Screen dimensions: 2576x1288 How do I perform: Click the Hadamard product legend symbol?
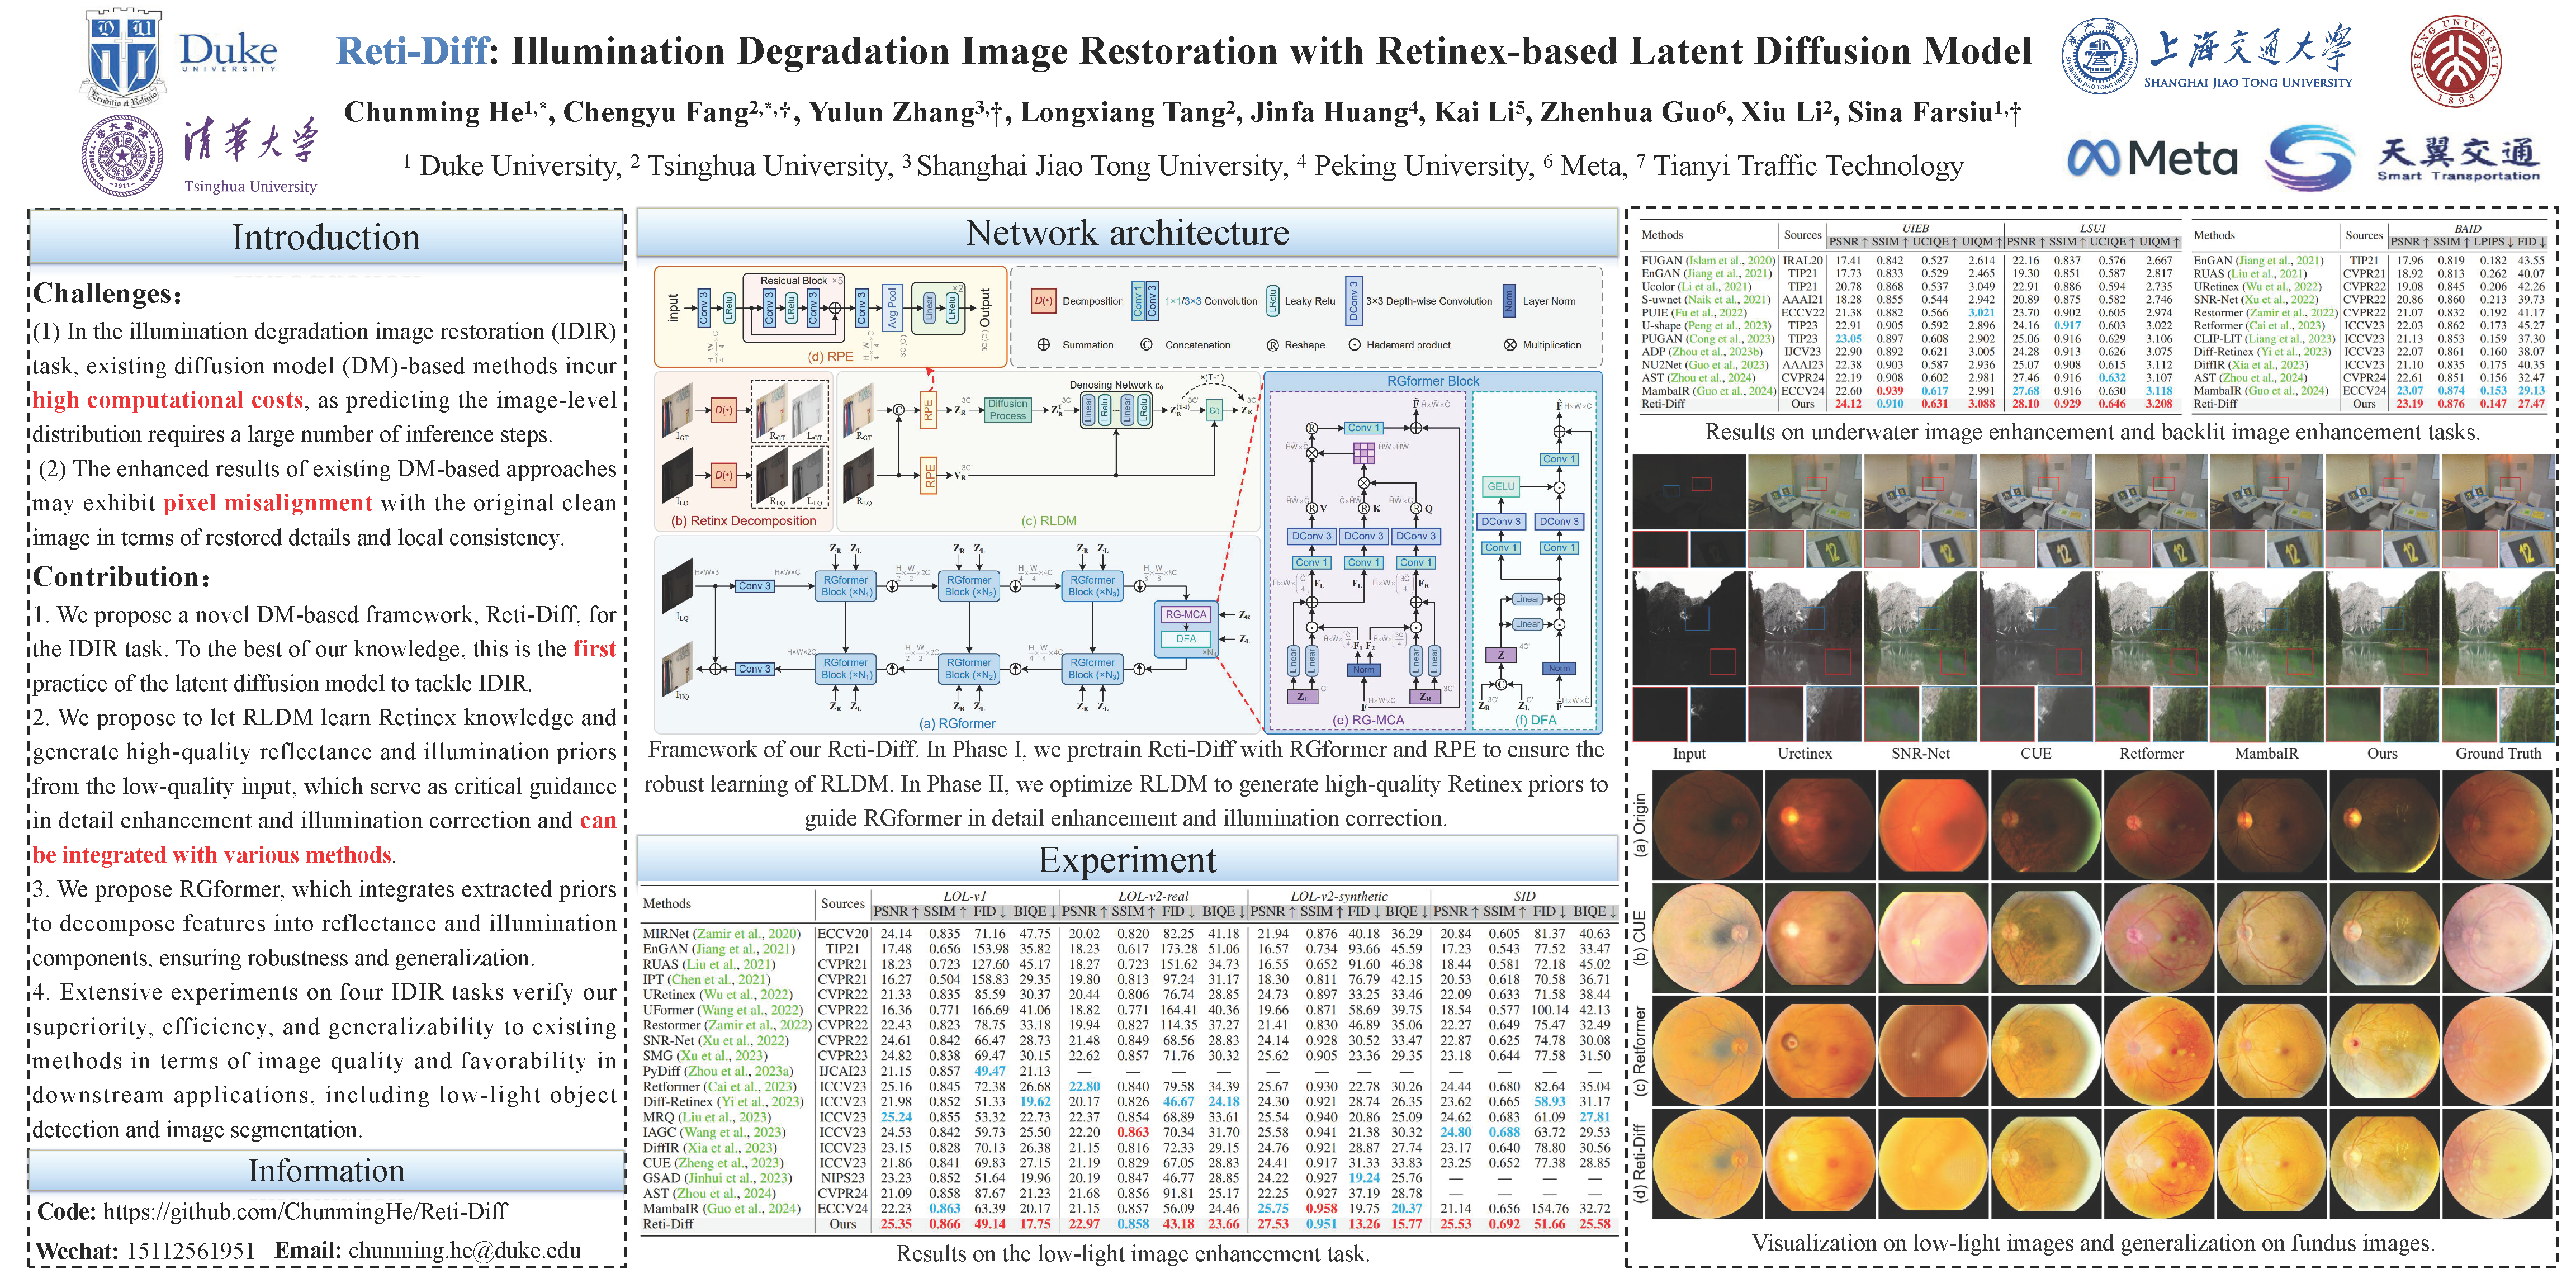pos(1355,345)
